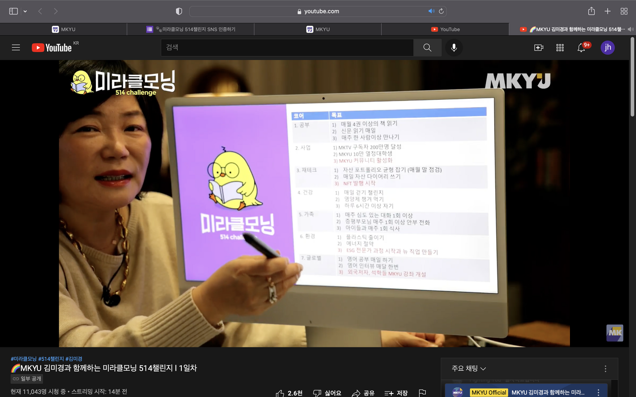
Task: Click the video title text
Action: click(104, 368)
